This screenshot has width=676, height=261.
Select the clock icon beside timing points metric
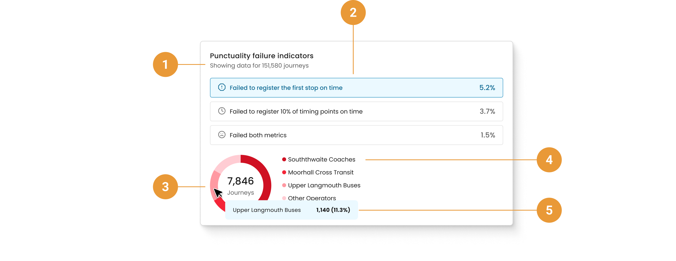point(222,111)
